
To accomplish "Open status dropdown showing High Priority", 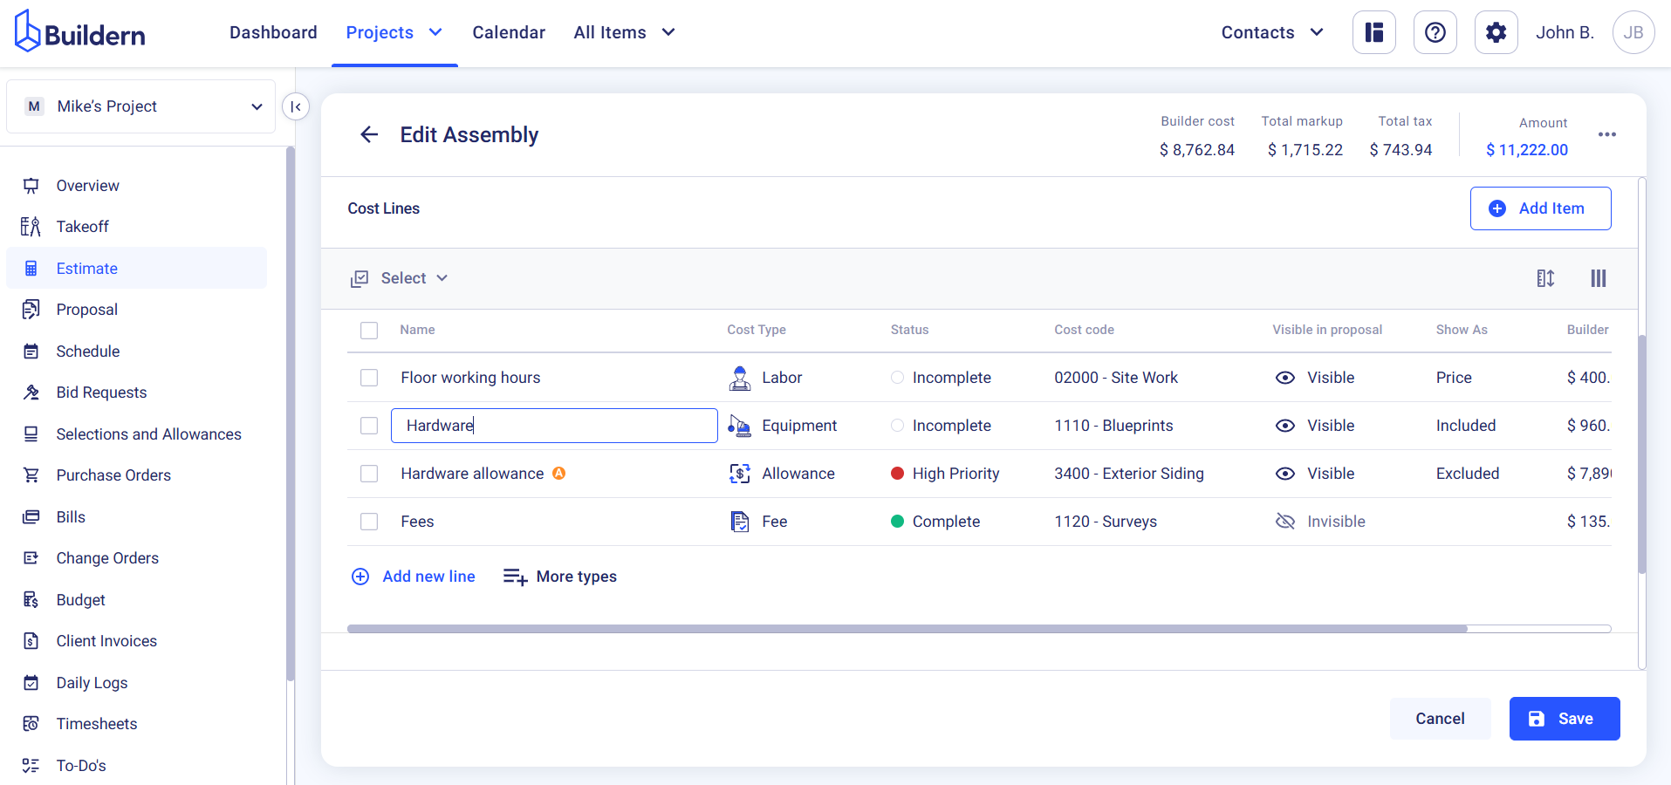I will [x=945, y=474].
